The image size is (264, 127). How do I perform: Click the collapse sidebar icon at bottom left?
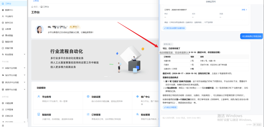point(3,125)
